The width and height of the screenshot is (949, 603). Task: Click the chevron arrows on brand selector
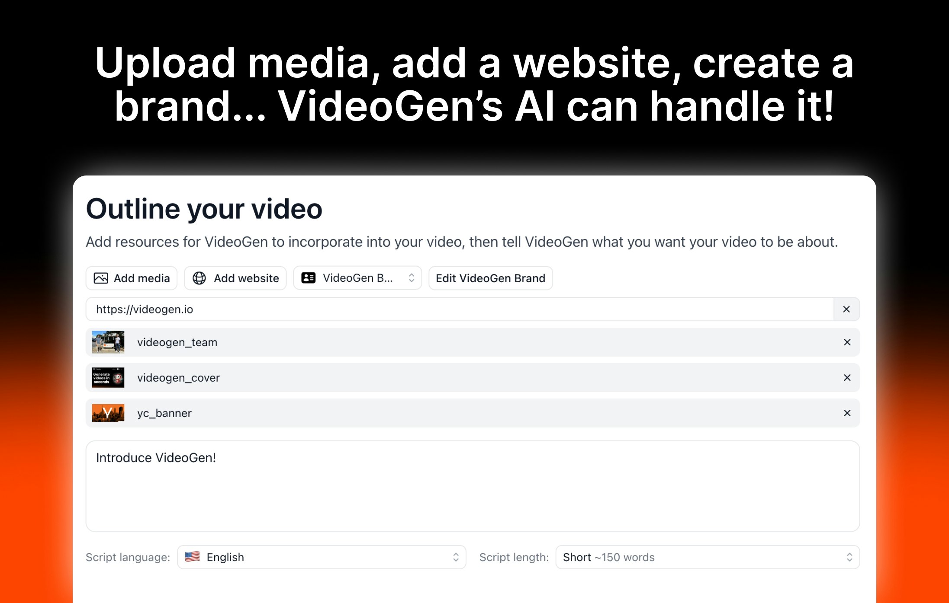pos(412,278)
